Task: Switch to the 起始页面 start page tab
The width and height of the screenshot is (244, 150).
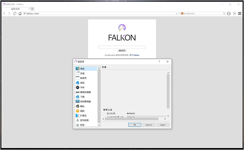Action: click(16, 9)
